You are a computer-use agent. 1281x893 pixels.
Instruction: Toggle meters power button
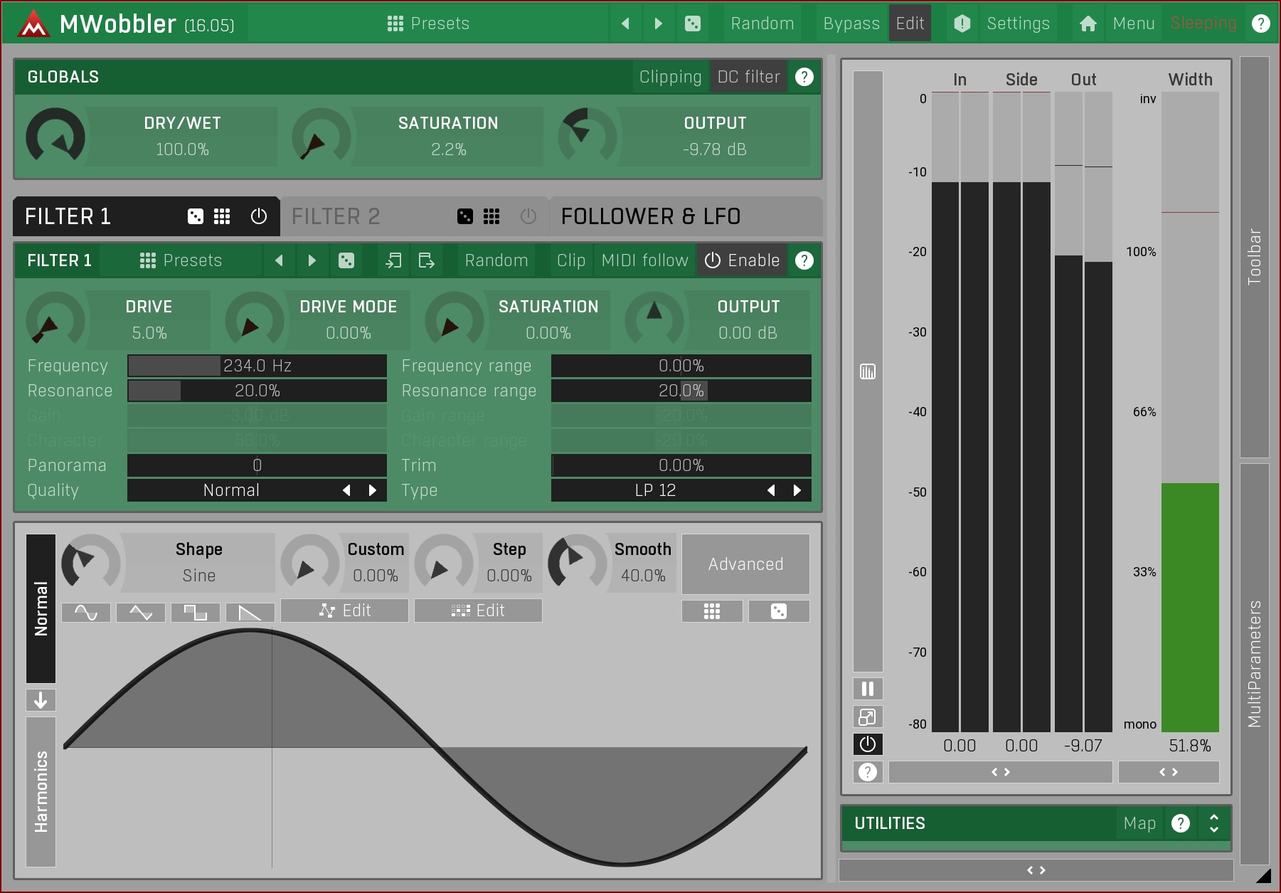coord(867,744)
